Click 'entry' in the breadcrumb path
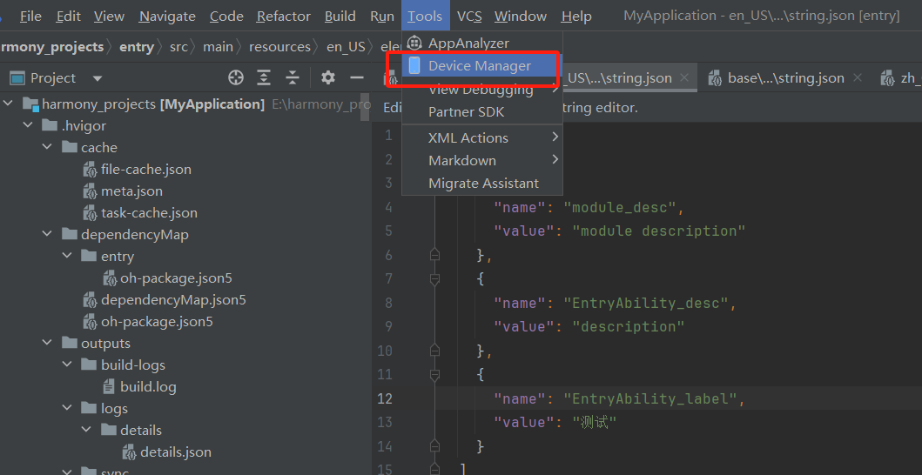 [x=137, y=46]
